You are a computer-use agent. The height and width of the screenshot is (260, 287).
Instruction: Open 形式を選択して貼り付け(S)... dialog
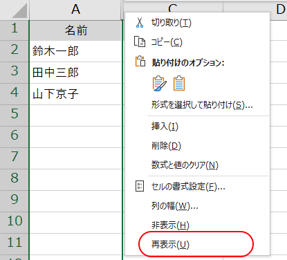coord(202,105)
